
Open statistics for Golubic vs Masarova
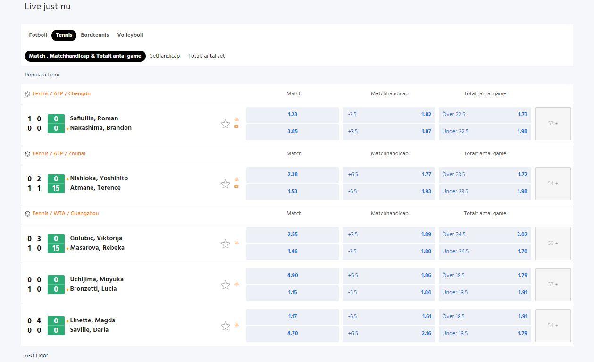point(237,242)
